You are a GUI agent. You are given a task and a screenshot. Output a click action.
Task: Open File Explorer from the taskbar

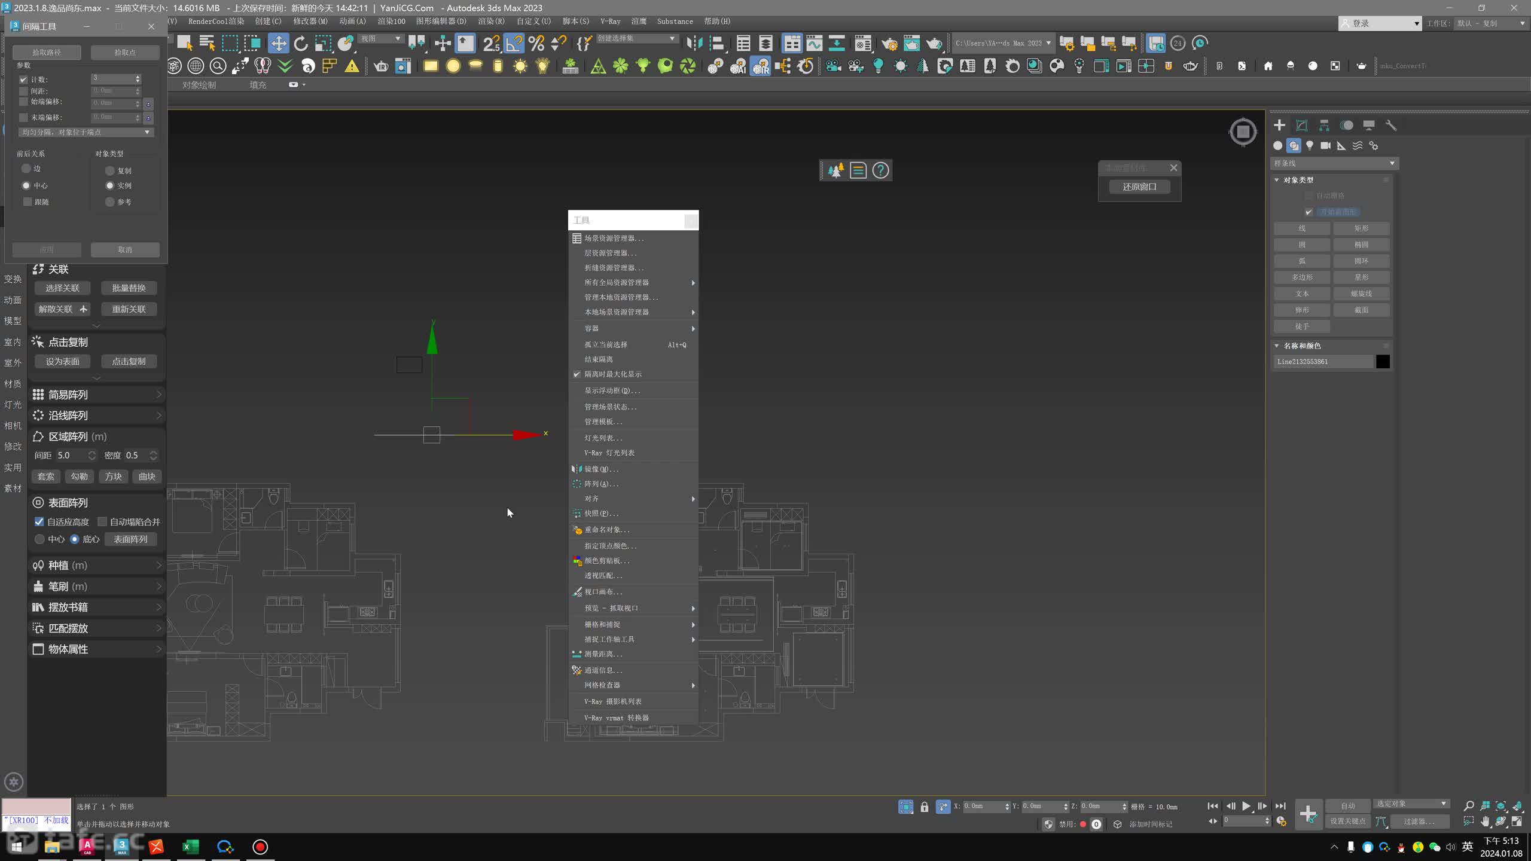tap(52, 847)
